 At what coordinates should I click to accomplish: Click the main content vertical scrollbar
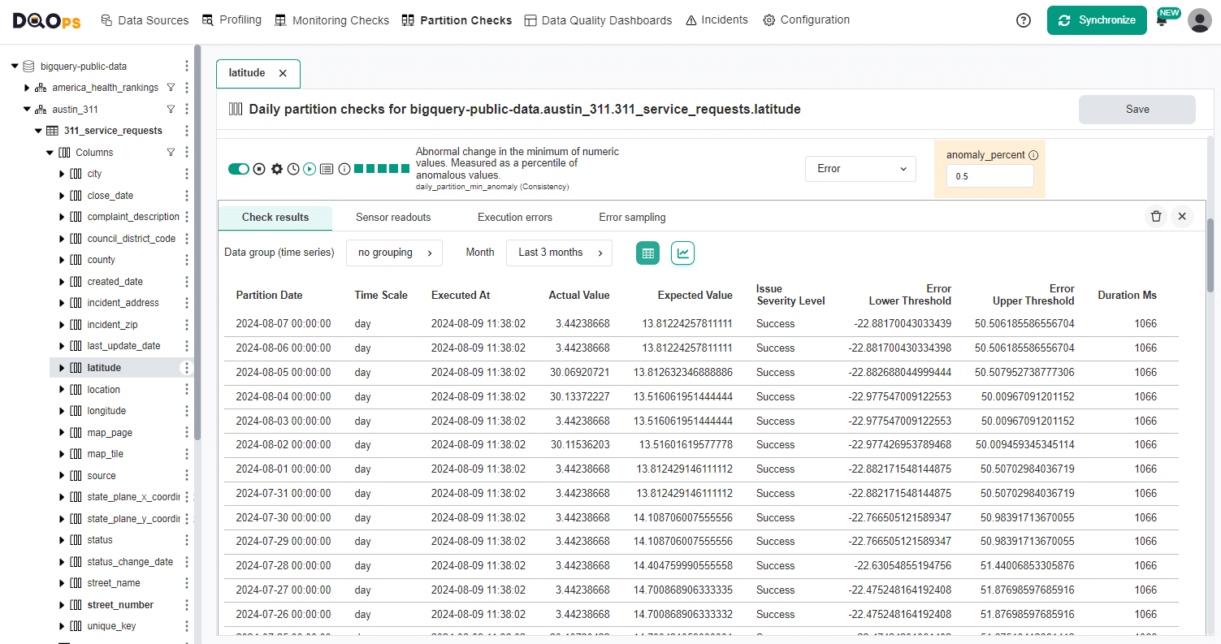[1211, 255]
